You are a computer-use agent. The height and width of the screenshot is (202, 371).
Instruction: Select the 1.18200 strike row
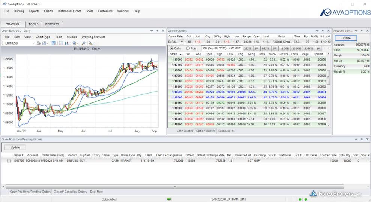tap(247, 92)
